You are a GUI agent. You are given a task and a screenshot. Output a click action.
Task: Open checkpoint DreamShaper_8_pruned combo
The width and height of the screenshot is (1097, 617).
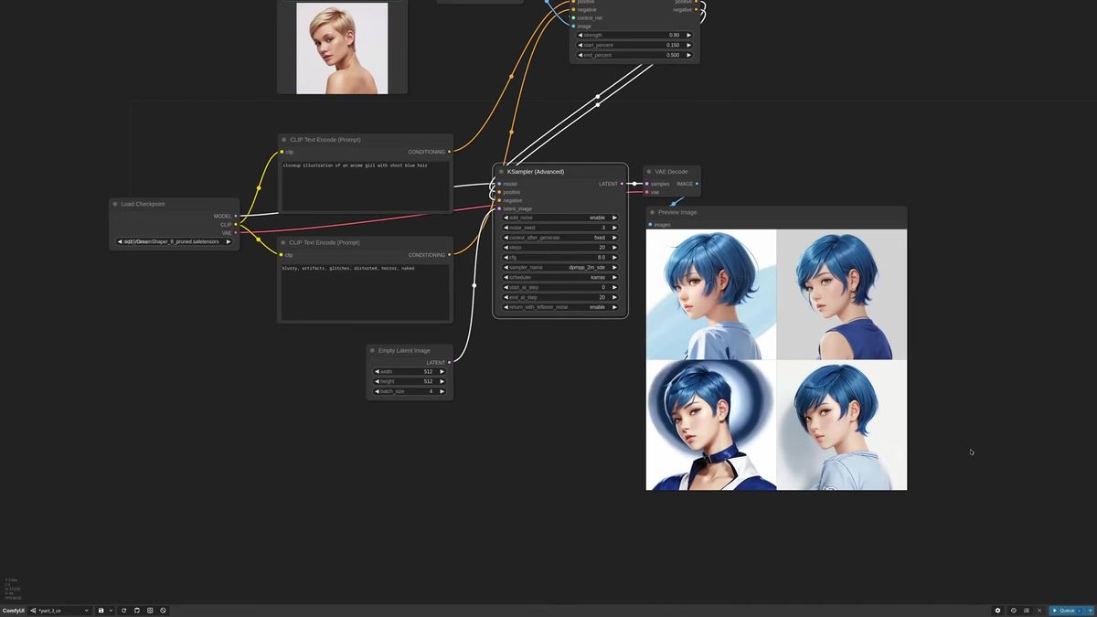(x=174, y=241)
